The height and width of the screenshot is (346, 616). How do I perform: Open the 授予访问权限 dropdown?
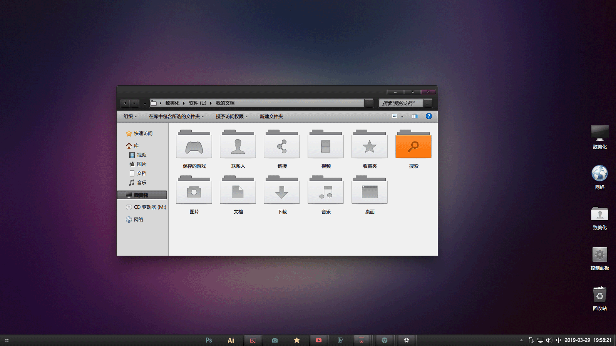[232, 116]
